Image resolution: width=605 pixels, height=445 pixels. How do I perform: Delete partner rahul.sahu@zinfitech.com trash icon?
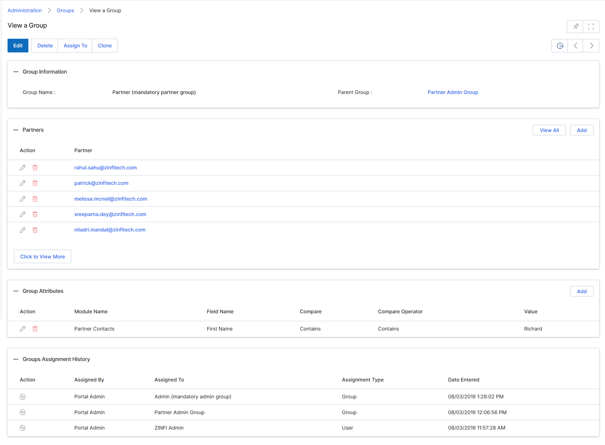tap(35, 168)
